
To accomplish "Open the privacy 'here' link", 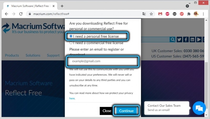I will click(x=72, y=98).
